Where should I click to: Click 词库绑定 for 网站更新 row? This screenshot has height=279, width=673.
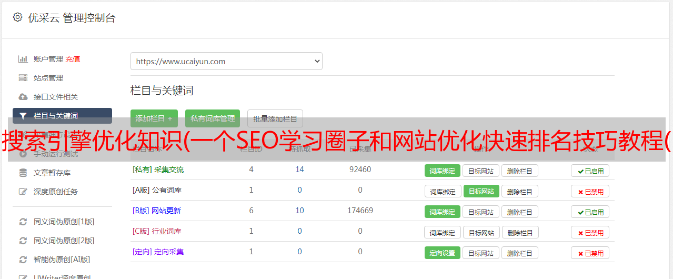pos(443,212)
